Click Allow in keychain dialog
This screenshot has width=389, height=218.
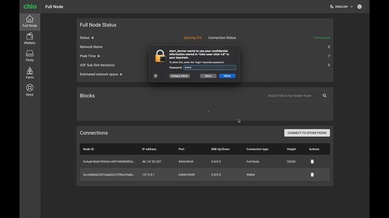[227, 76]
